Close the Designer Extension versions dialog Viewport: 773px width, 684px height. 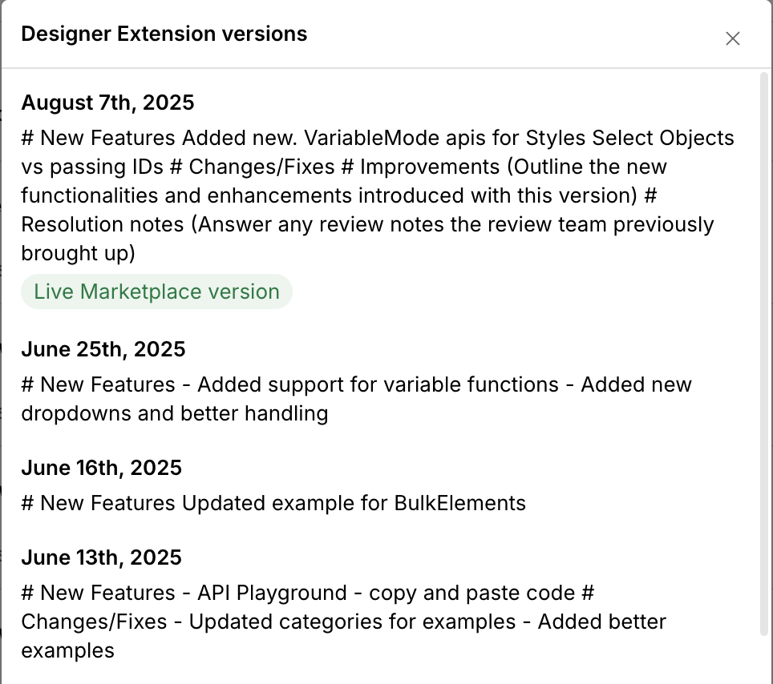(732, 38)
